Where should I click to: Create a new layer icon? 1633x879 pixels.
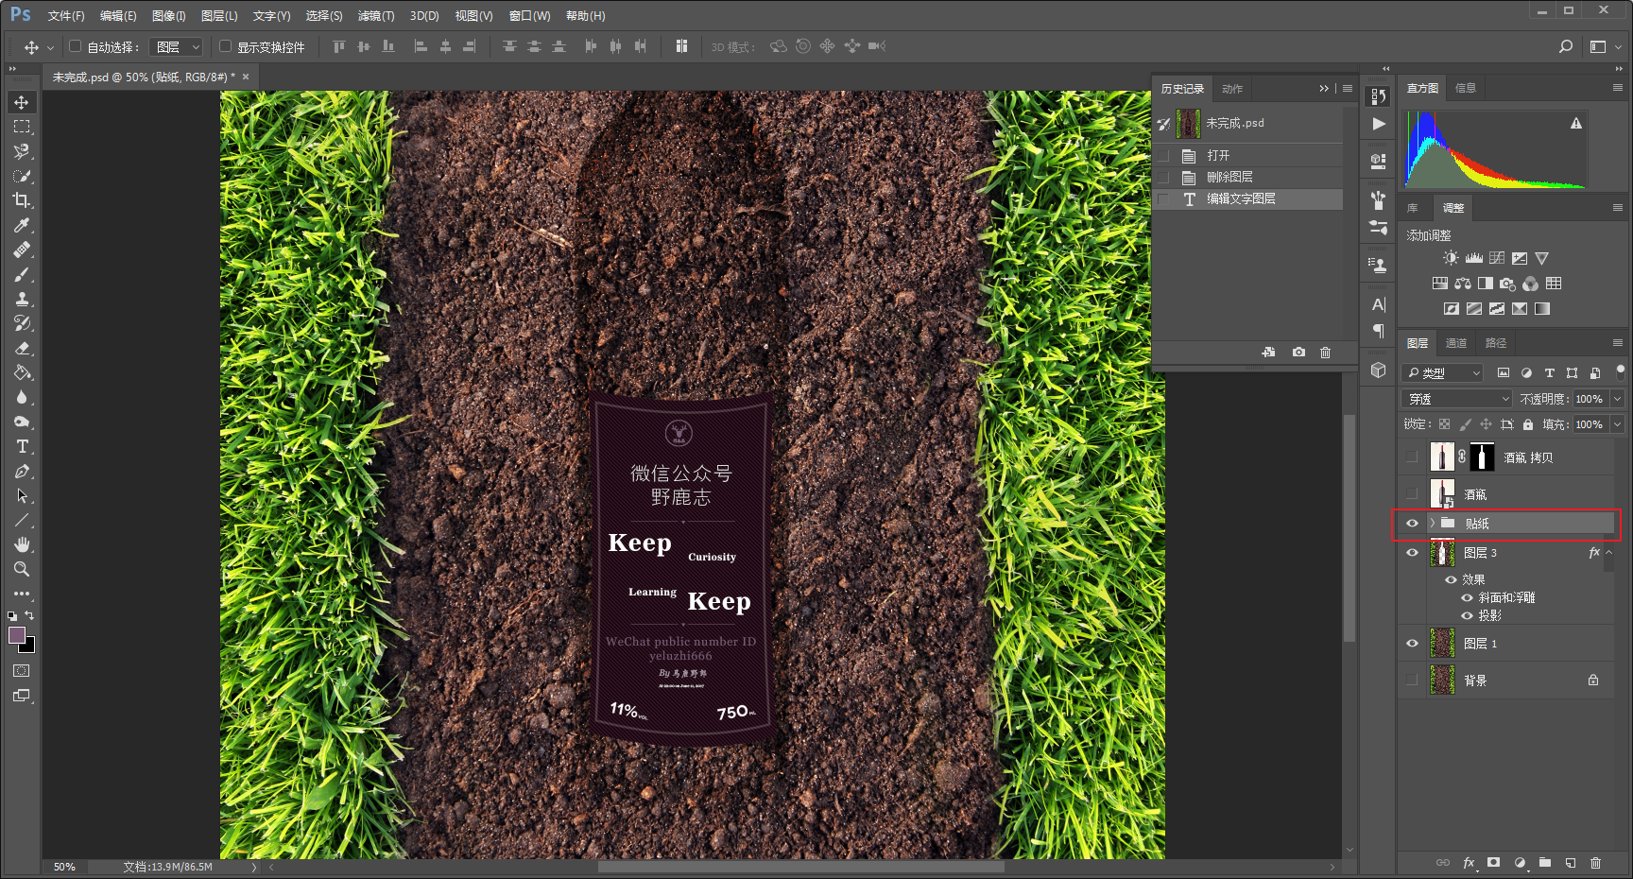(1570, 862)
